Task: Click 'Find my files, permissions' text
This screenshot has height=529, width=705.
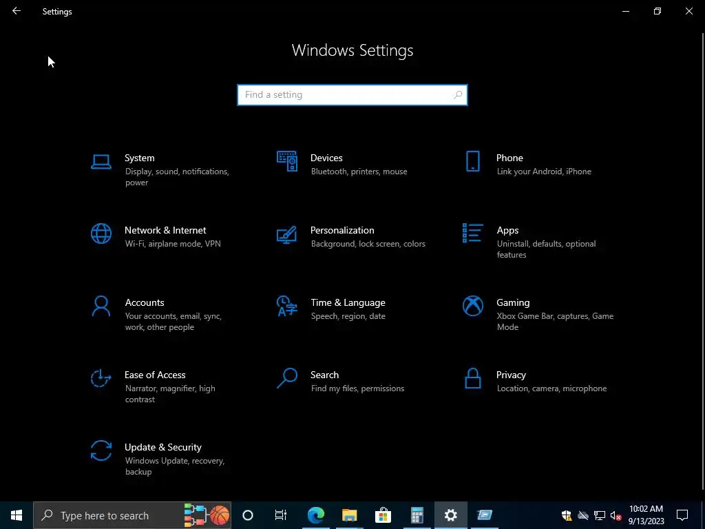Action: pos(357,388)
